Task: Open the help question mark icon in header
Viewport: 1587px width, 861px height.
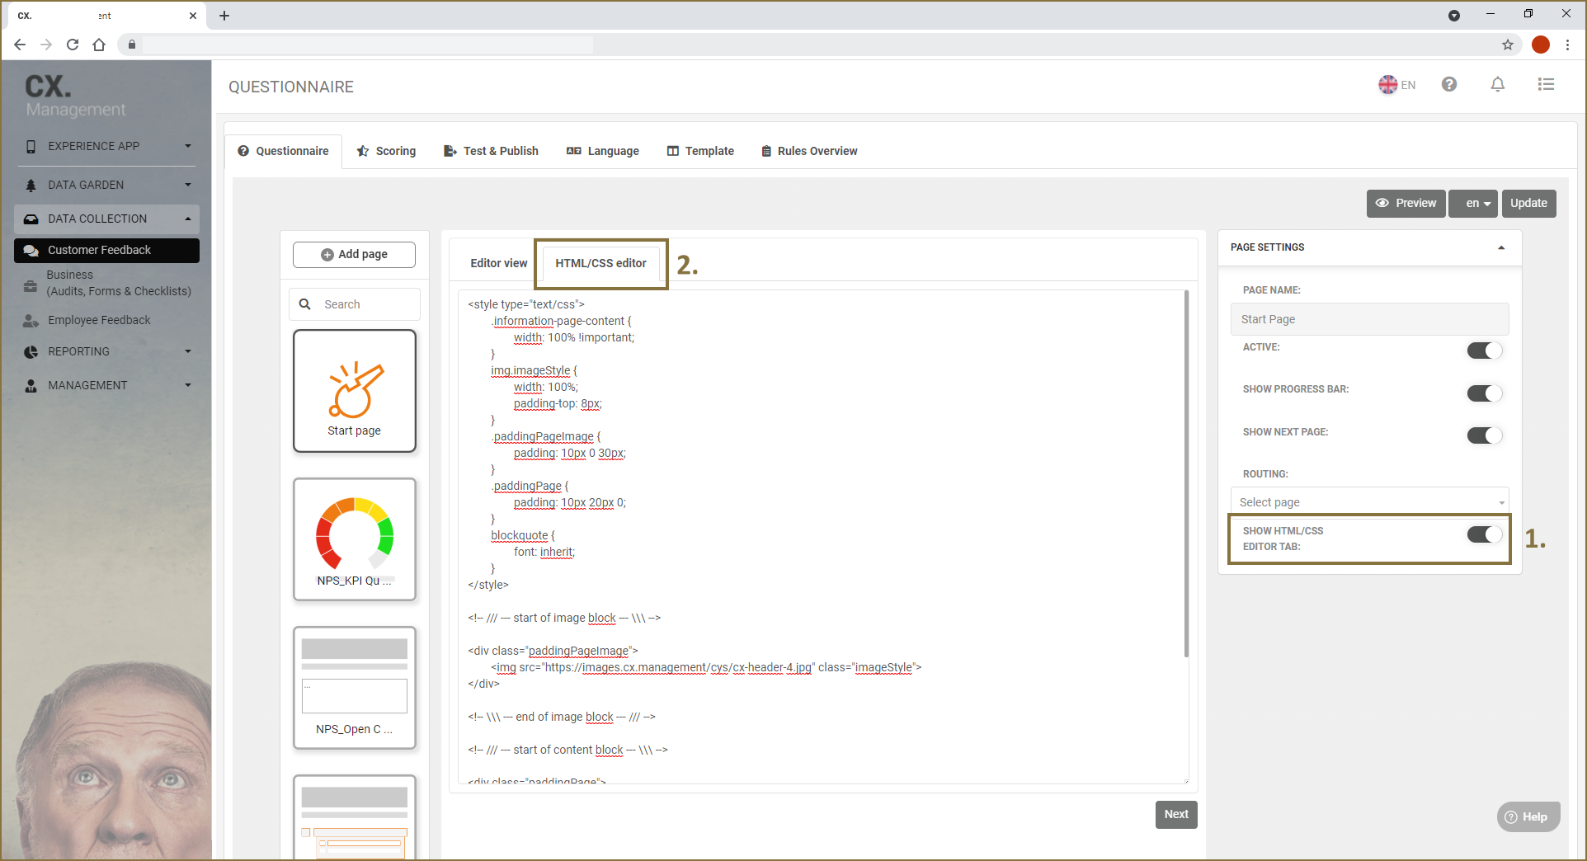Action: 1449,84
